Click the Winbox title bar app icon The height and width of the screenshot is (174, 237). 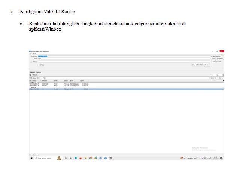pyautogui.click(x=30, y=51)
